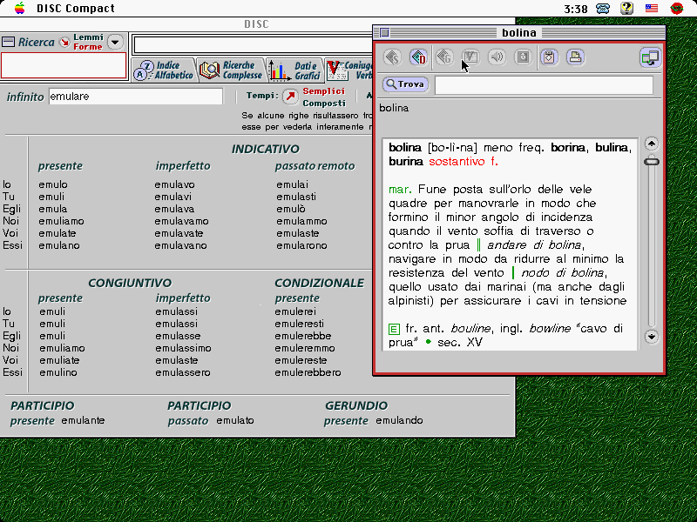
Task: Click the US flag keyboard menu icon
Action: point(652,8)
